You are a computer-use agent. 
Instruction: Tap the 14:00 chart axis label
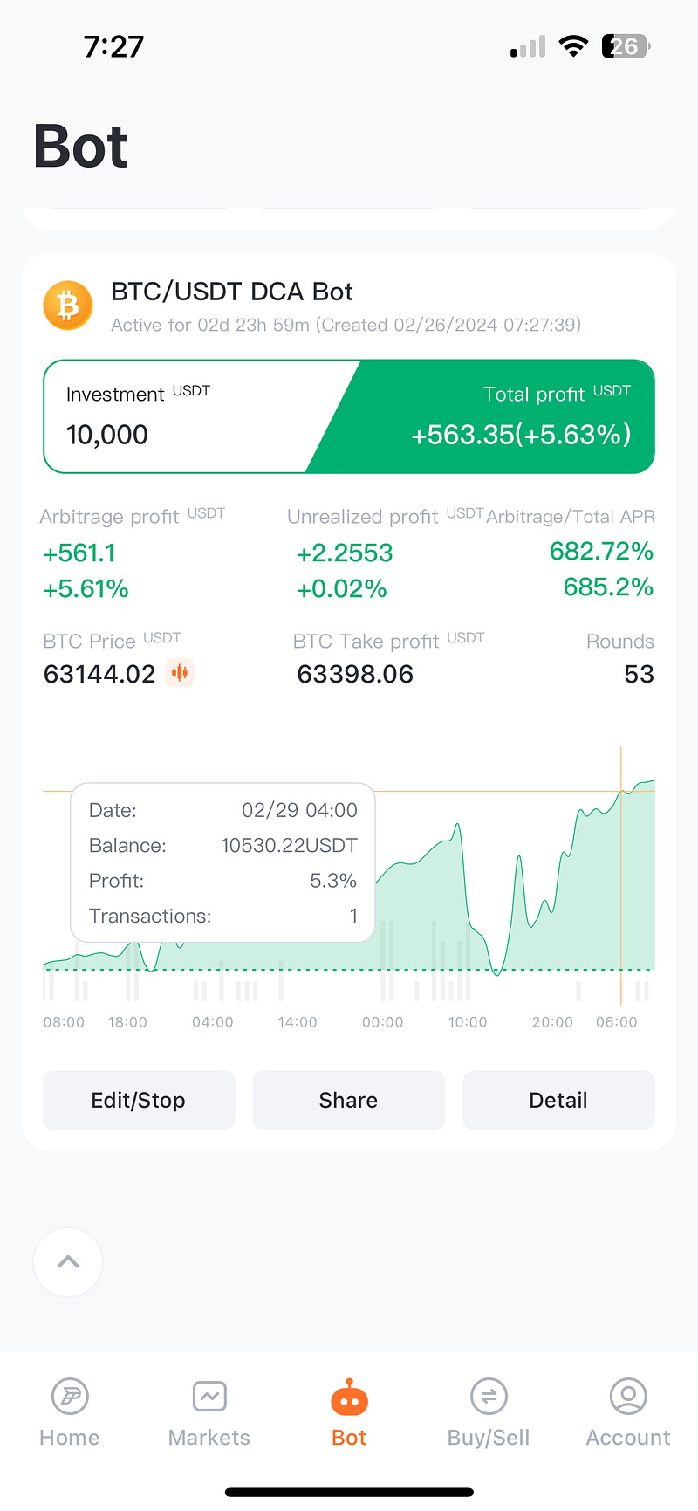pos(298,1022)
